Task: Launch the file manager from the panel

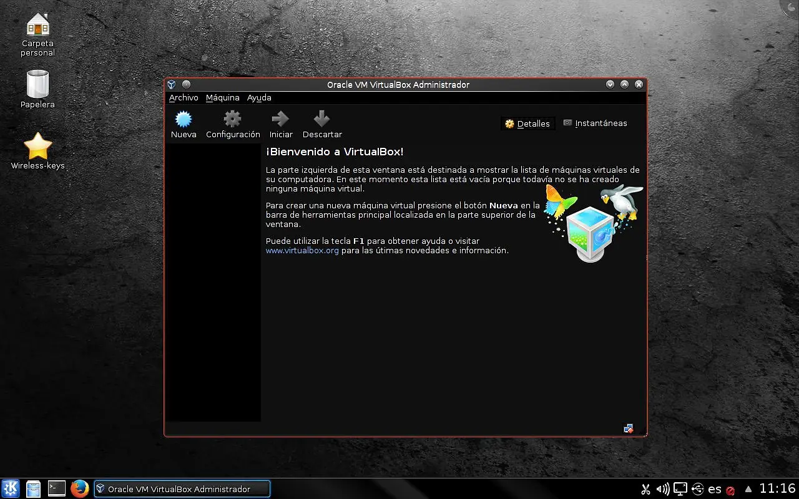Action: pos(34,488)
